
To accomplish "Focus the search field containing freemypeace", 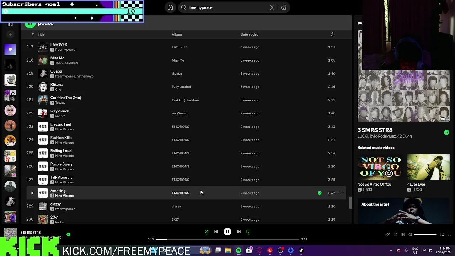I will click(x=227, y=7).
